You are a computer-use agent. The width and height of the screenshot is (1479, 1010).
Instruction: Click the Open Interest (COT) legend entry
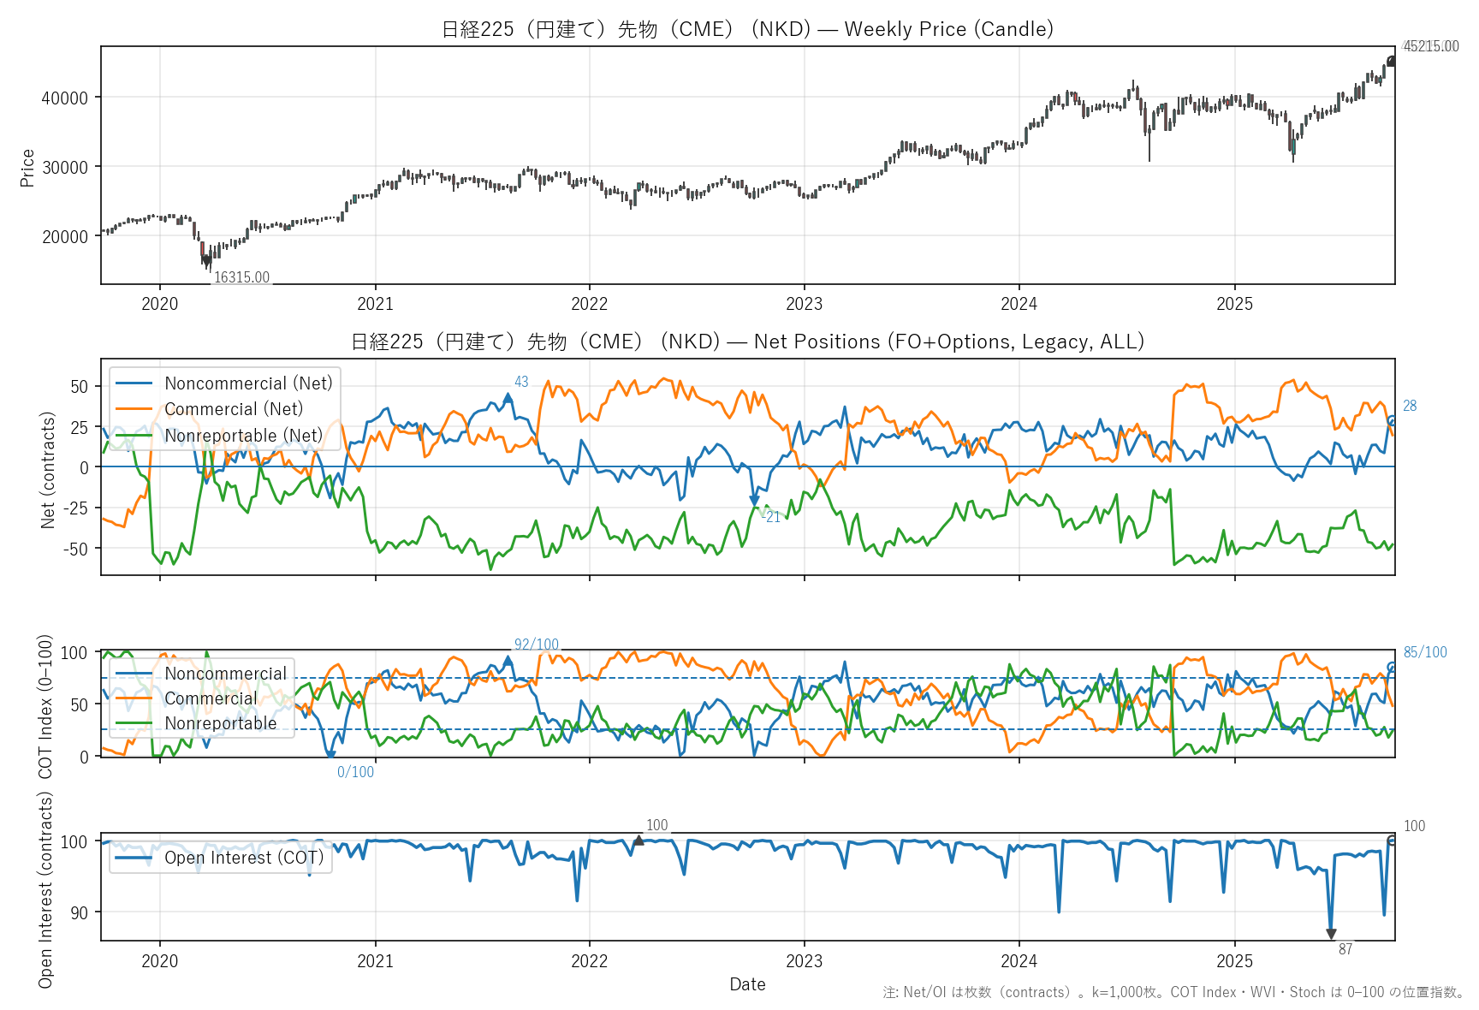244,858
